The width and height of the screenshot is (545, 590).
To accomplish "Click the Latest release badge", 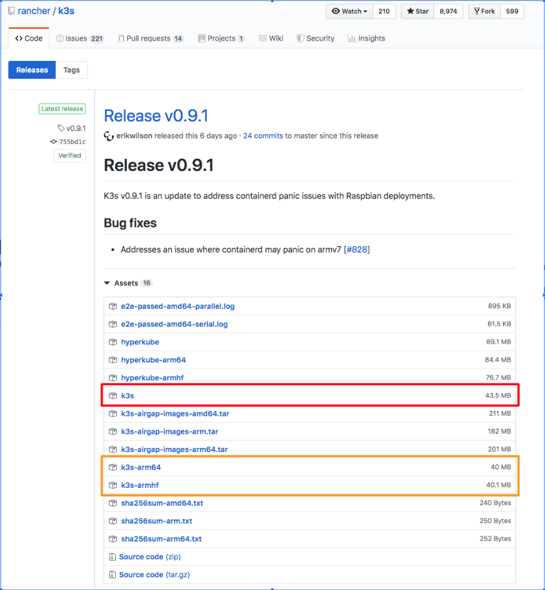I will tap(62, 109).
